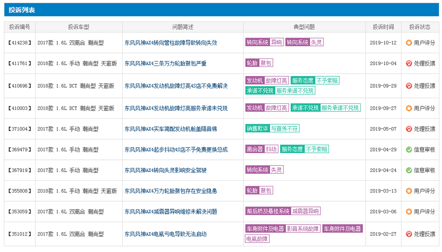The image size is (442, 252).
Task: Select the 前后桥及悬挂系统 减震器异响 tag
Action: pyautogui.click(x=283, y=211)
